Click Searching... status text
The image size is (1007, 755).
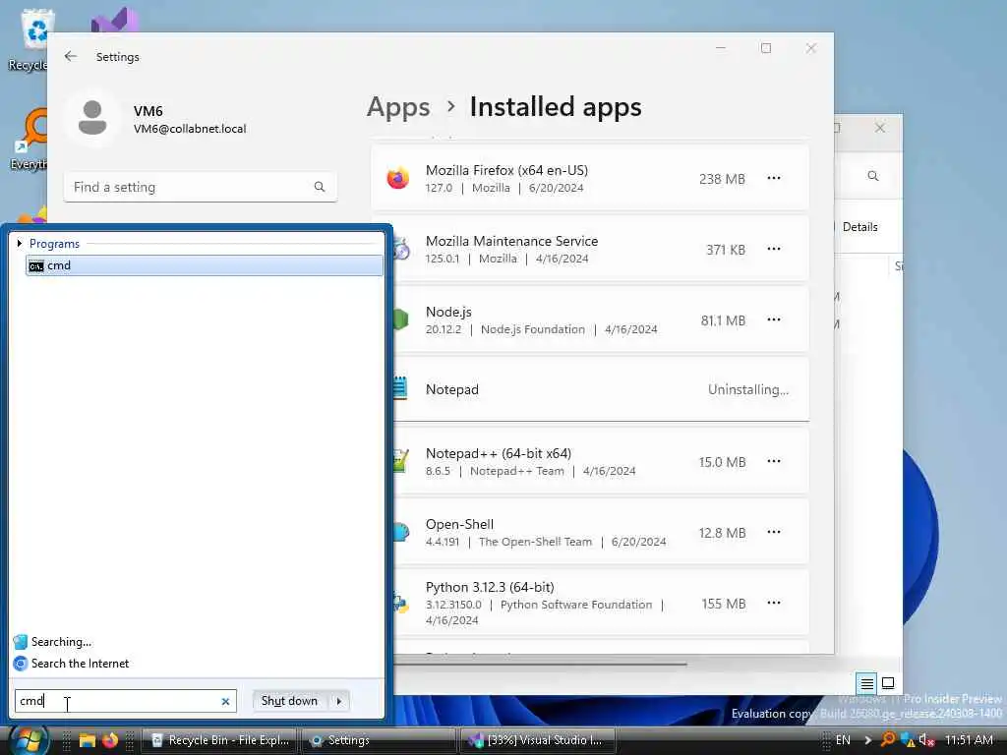click(x=61, y=641)
